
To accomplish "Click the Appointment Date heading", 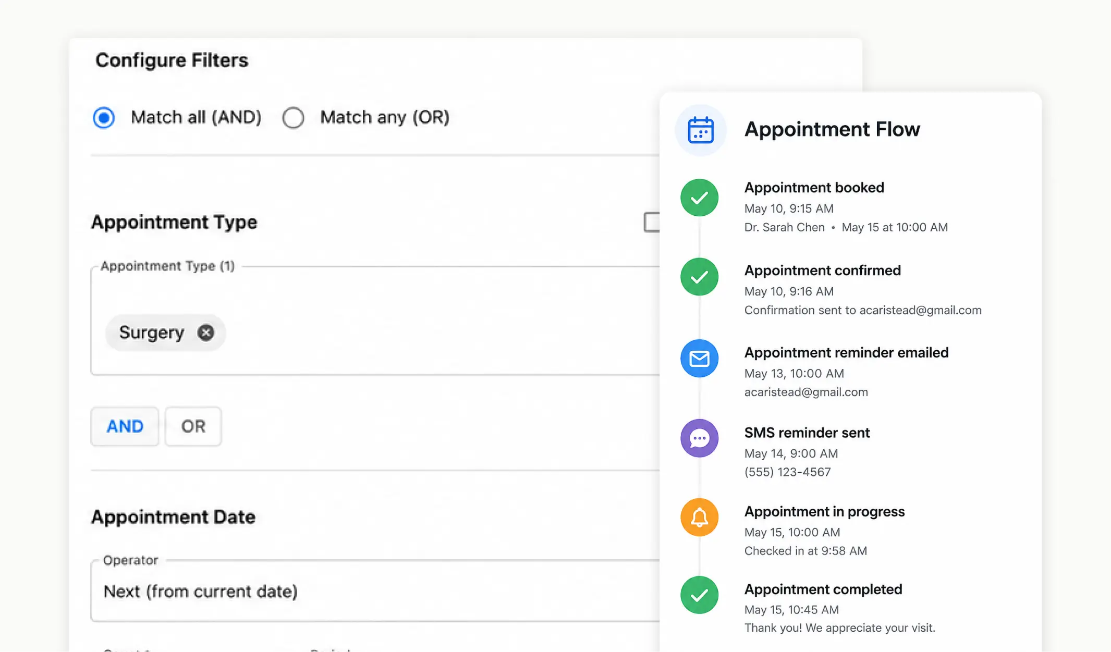I will (x=173, y=517).
